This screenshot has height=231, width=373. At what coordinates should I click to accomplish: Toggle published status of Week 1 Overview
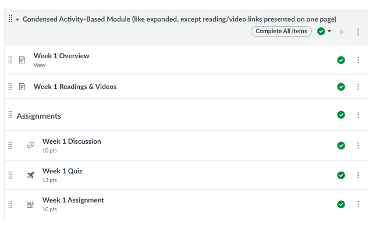point(341,60)
